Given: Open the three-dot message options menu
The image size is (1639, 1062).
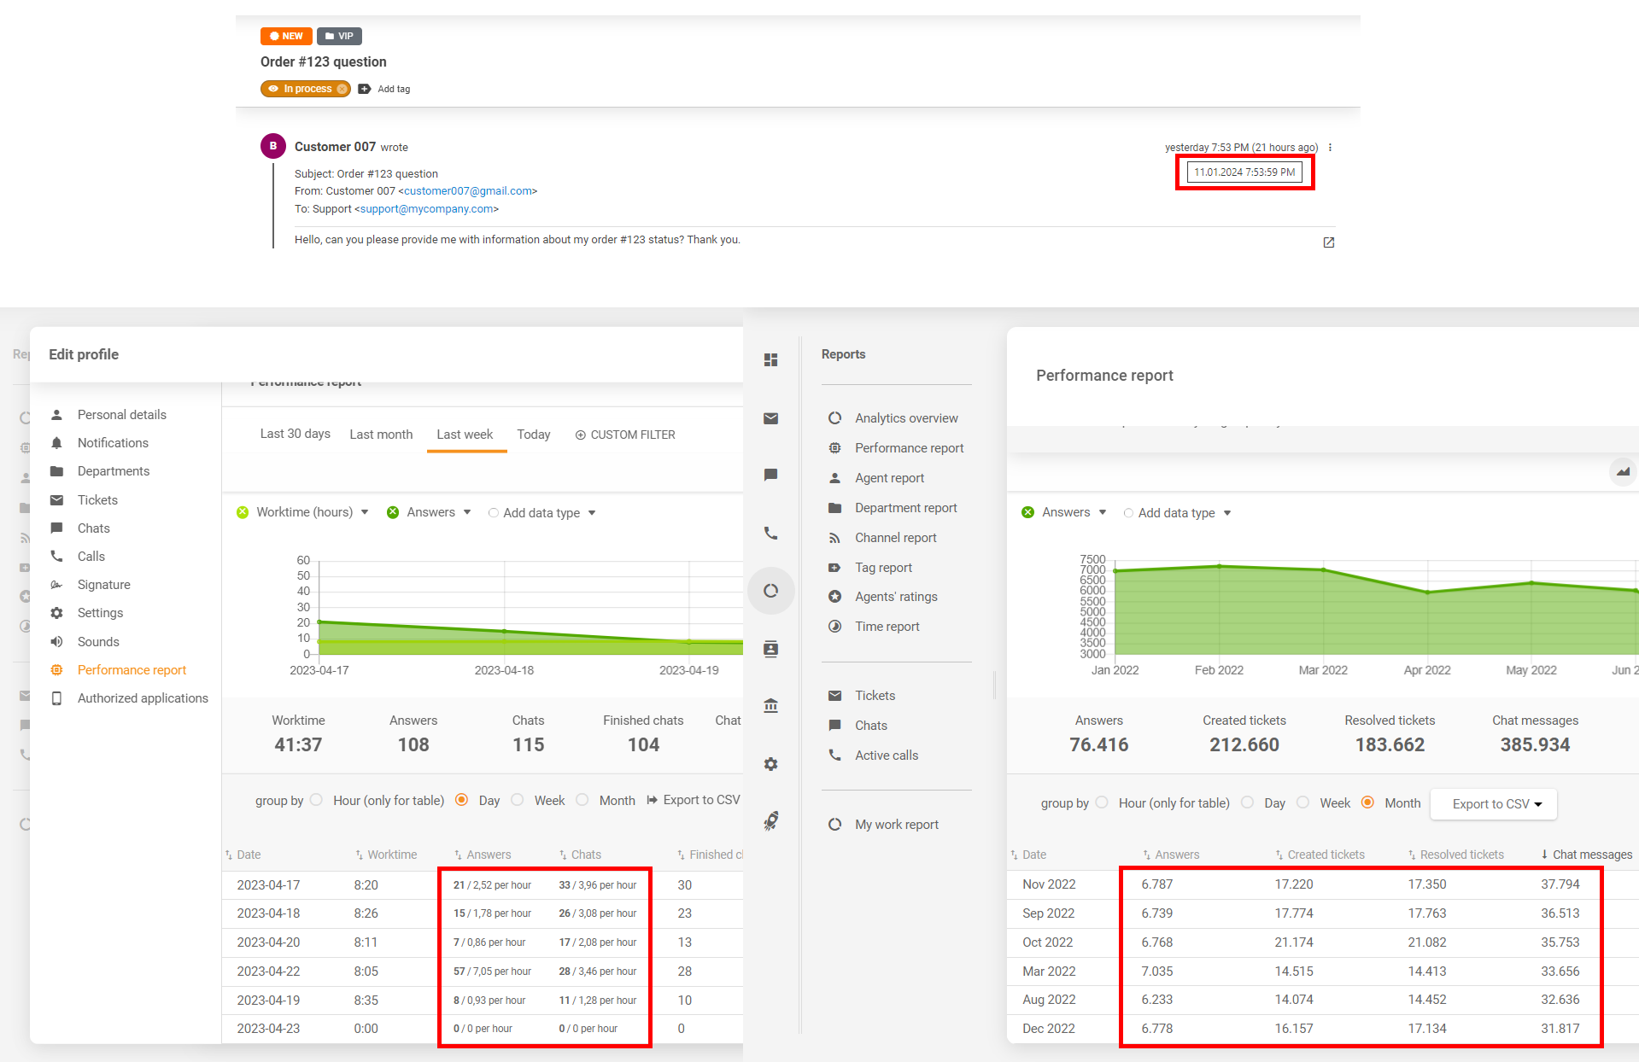Looking at the screenshot, I should pyautogui.click(x=1330, y=148).
